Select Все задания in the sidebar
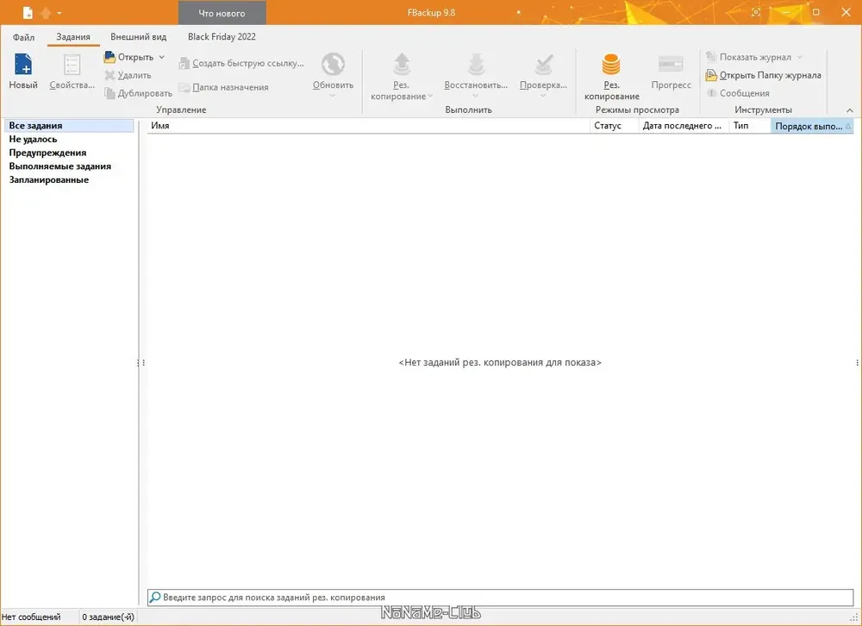Viewport: 862px width, 626px height. pyautogui.click(x=69, y=125)
